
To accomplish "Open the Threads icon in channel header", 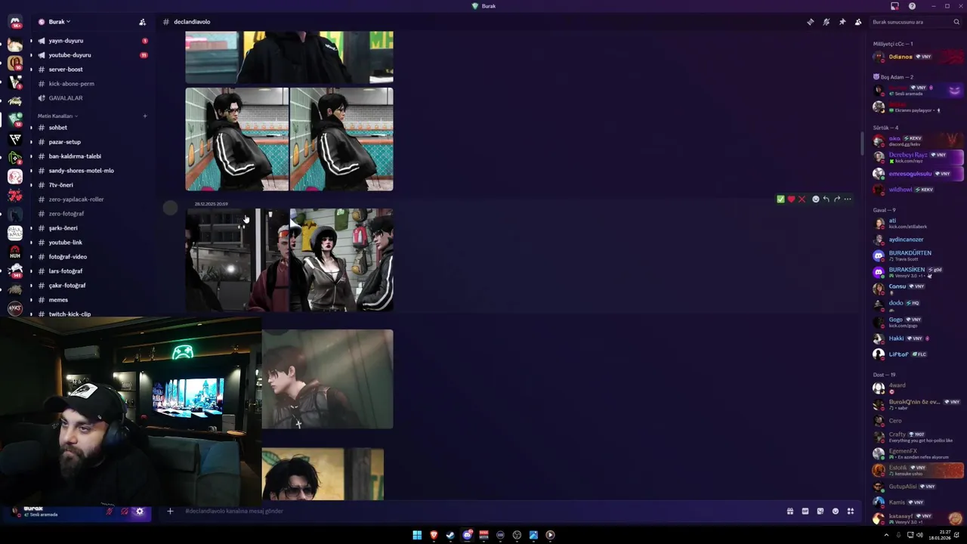I will (x=811, y=22).
